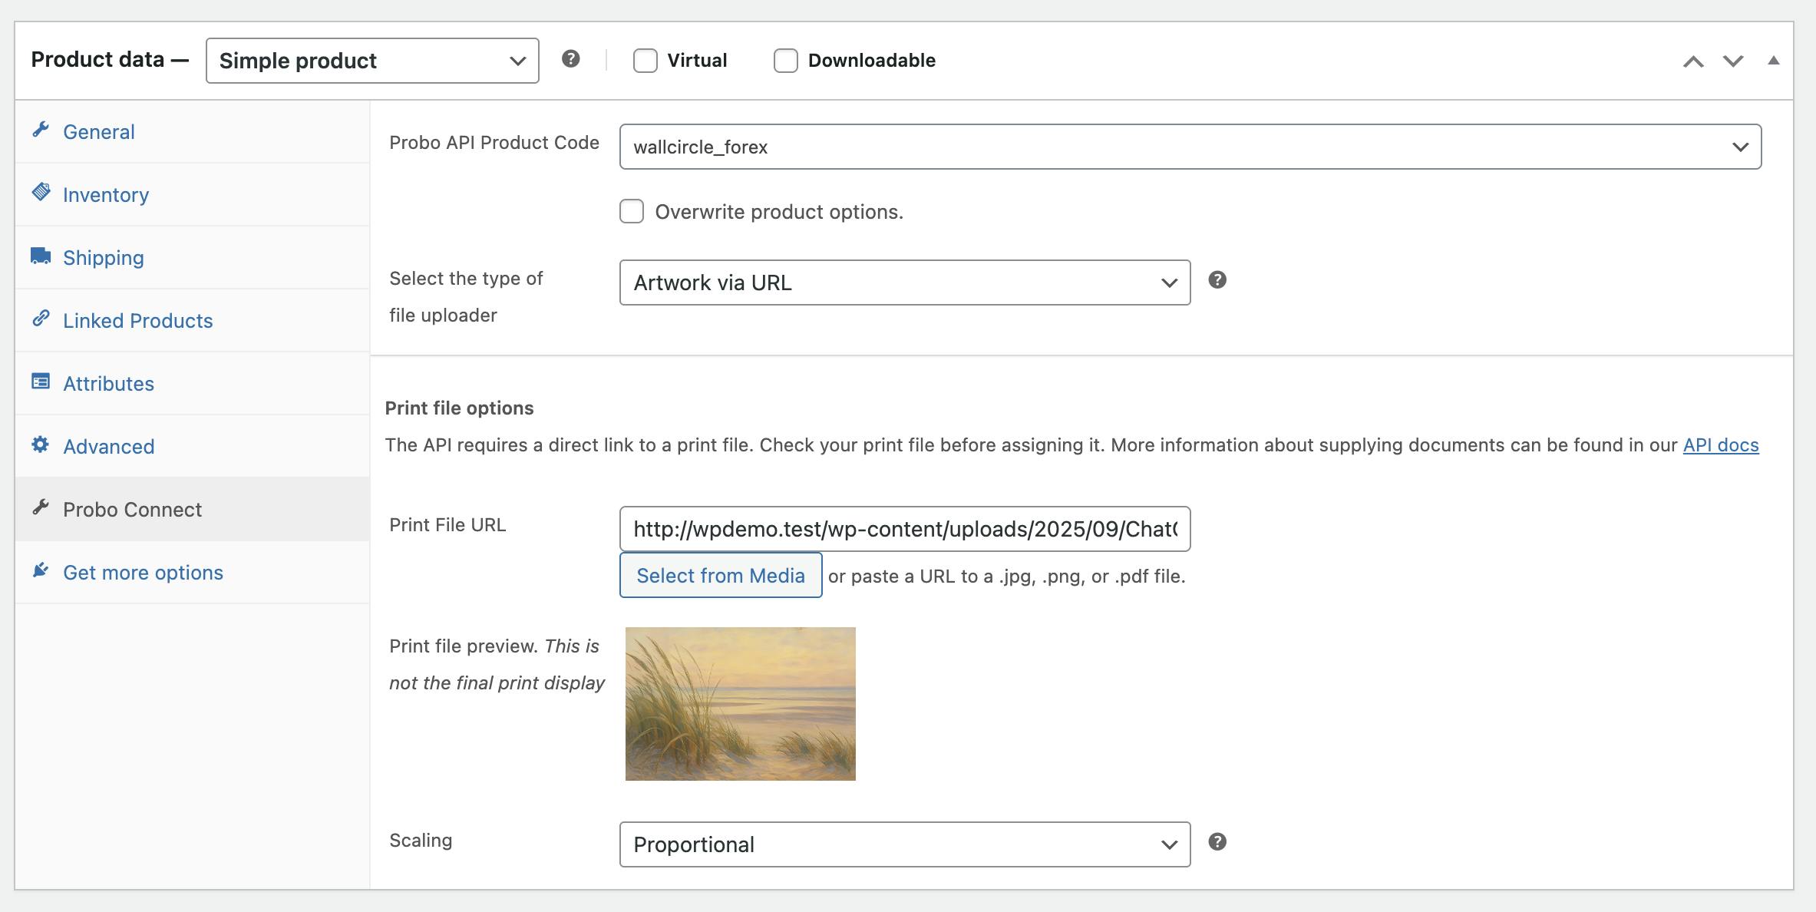
Task: Open the Attributes tab
Action: pos(108,384)
